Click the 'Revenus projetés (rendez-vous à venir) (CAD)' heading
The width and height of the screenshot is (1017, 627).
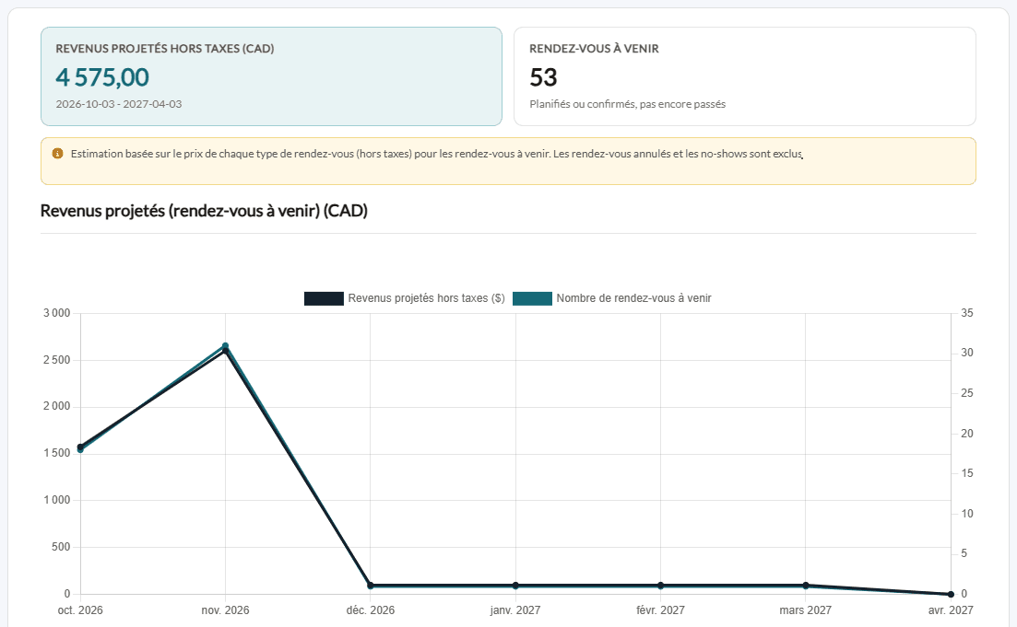pyautogui.click(x=204, y=211)
